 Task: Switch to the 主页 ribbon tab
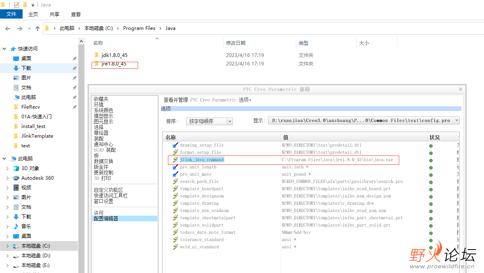click(x=33, y=15)
